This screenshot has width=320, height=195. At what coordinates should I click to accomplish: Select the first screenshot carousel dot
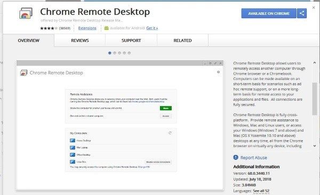[110, 53]
